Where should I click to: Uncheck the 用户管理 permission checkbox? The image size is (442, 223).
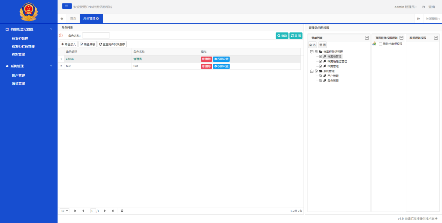pyautogui.click(x=320, y=76)
